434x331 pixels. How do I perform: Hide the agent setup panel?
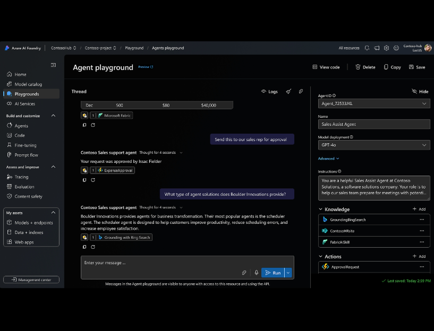coord(420,91)
